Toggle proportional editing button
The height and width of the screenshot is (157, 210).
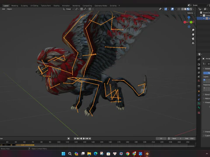(x=90, y=9)
